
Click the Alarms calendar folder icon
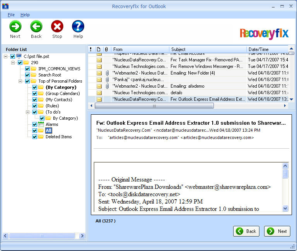[41, 124]
